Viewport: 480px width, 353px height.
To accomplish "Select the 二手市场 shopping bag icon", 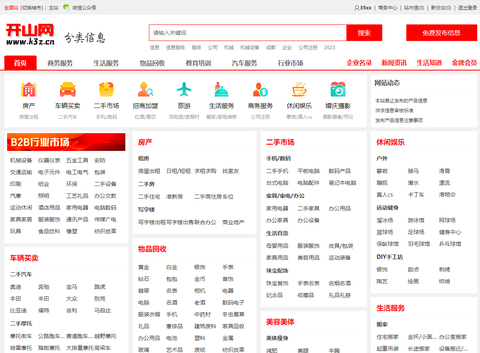I will point(106,90).
